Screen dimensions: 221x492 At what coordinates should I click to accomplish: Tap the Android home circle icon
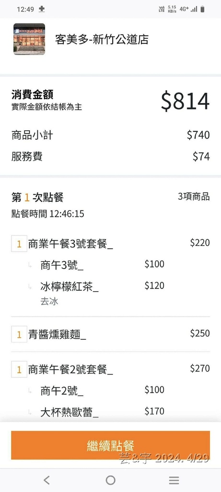coord(110,480)
